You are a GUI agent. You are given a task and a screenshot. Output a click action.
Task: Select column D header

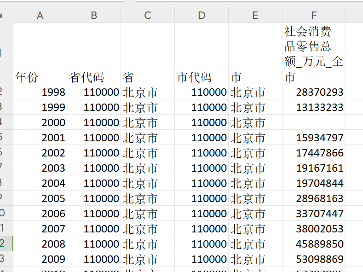202,15
